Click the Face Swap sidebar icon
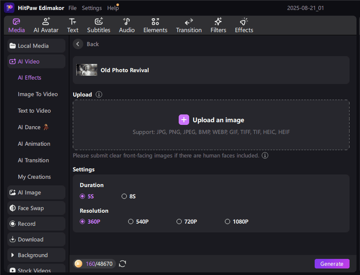The image size is (360, 275). click(x=12, y=208)
